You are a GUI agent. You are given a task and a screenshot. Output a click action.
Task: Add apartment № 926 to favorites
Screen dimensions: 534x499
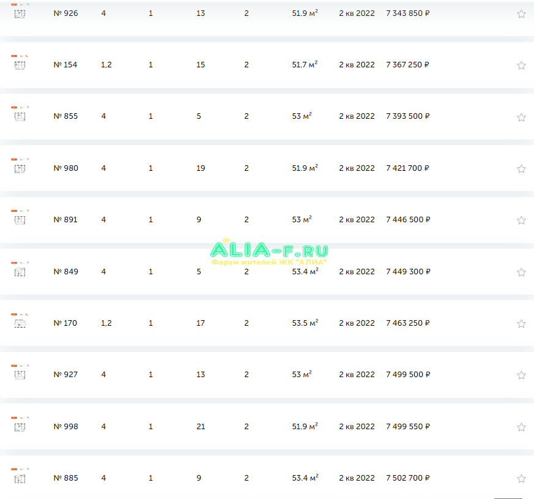(x=521, y=14)
